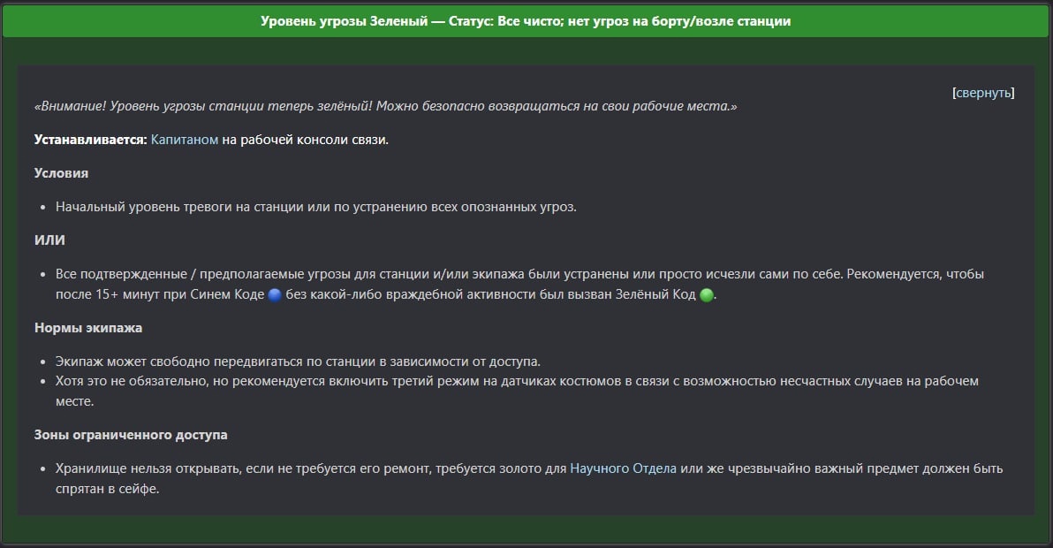Select the Нормы экипажа heading
Viewport: 1053px width, 548px height.
pos(88,328)
